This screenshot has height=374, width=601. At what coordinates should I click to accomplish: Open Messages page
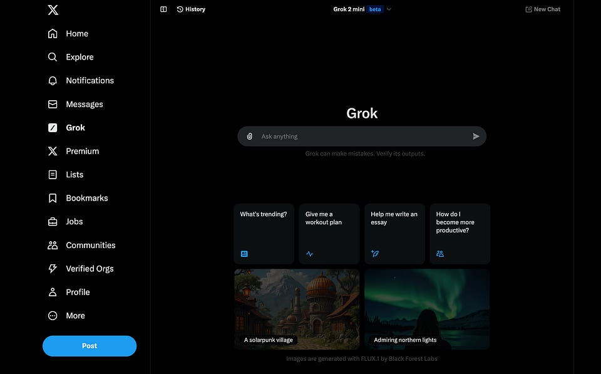[85, 104]
